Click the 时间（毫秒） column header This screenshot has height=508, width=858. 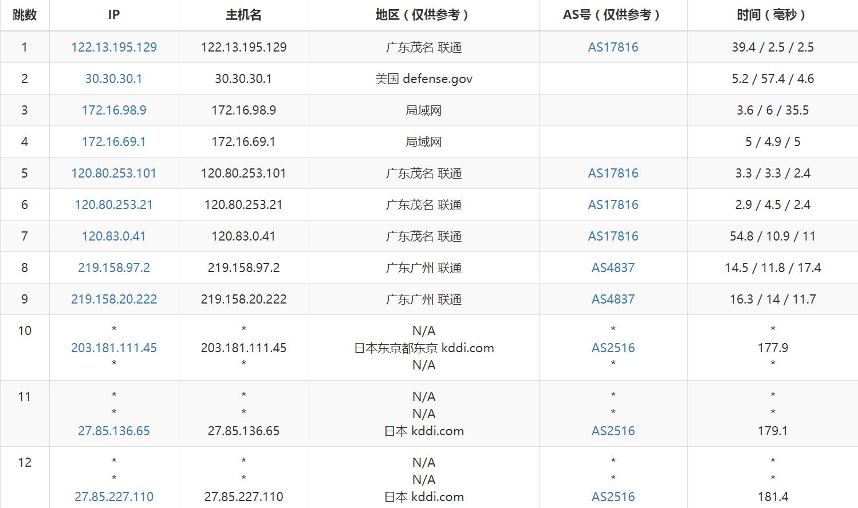(x=773, y=15)
